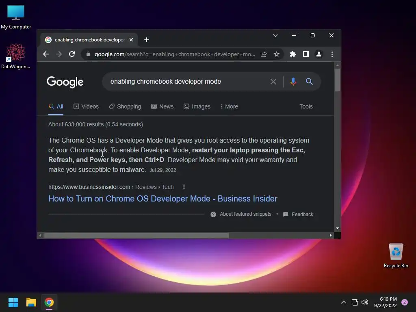Open the Chrome profile avatar icon
416x312 pixels.
point(318,54)
